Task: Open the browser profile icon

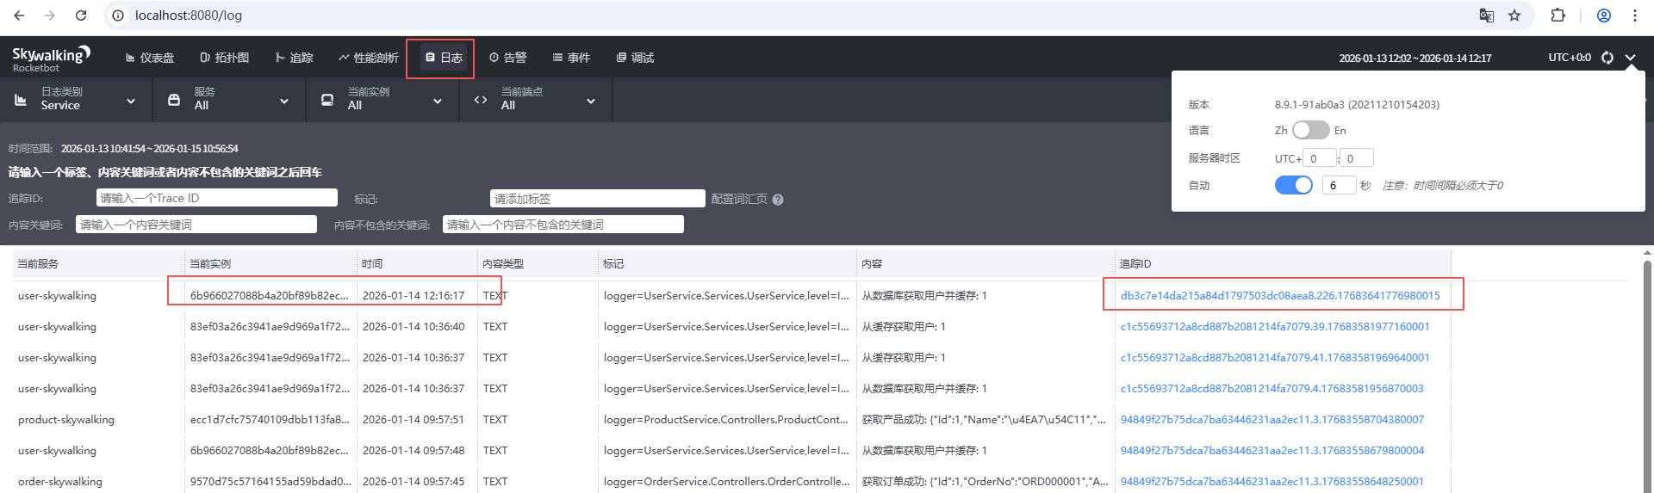Action: pyautogui.click(x=1604, y=15)
